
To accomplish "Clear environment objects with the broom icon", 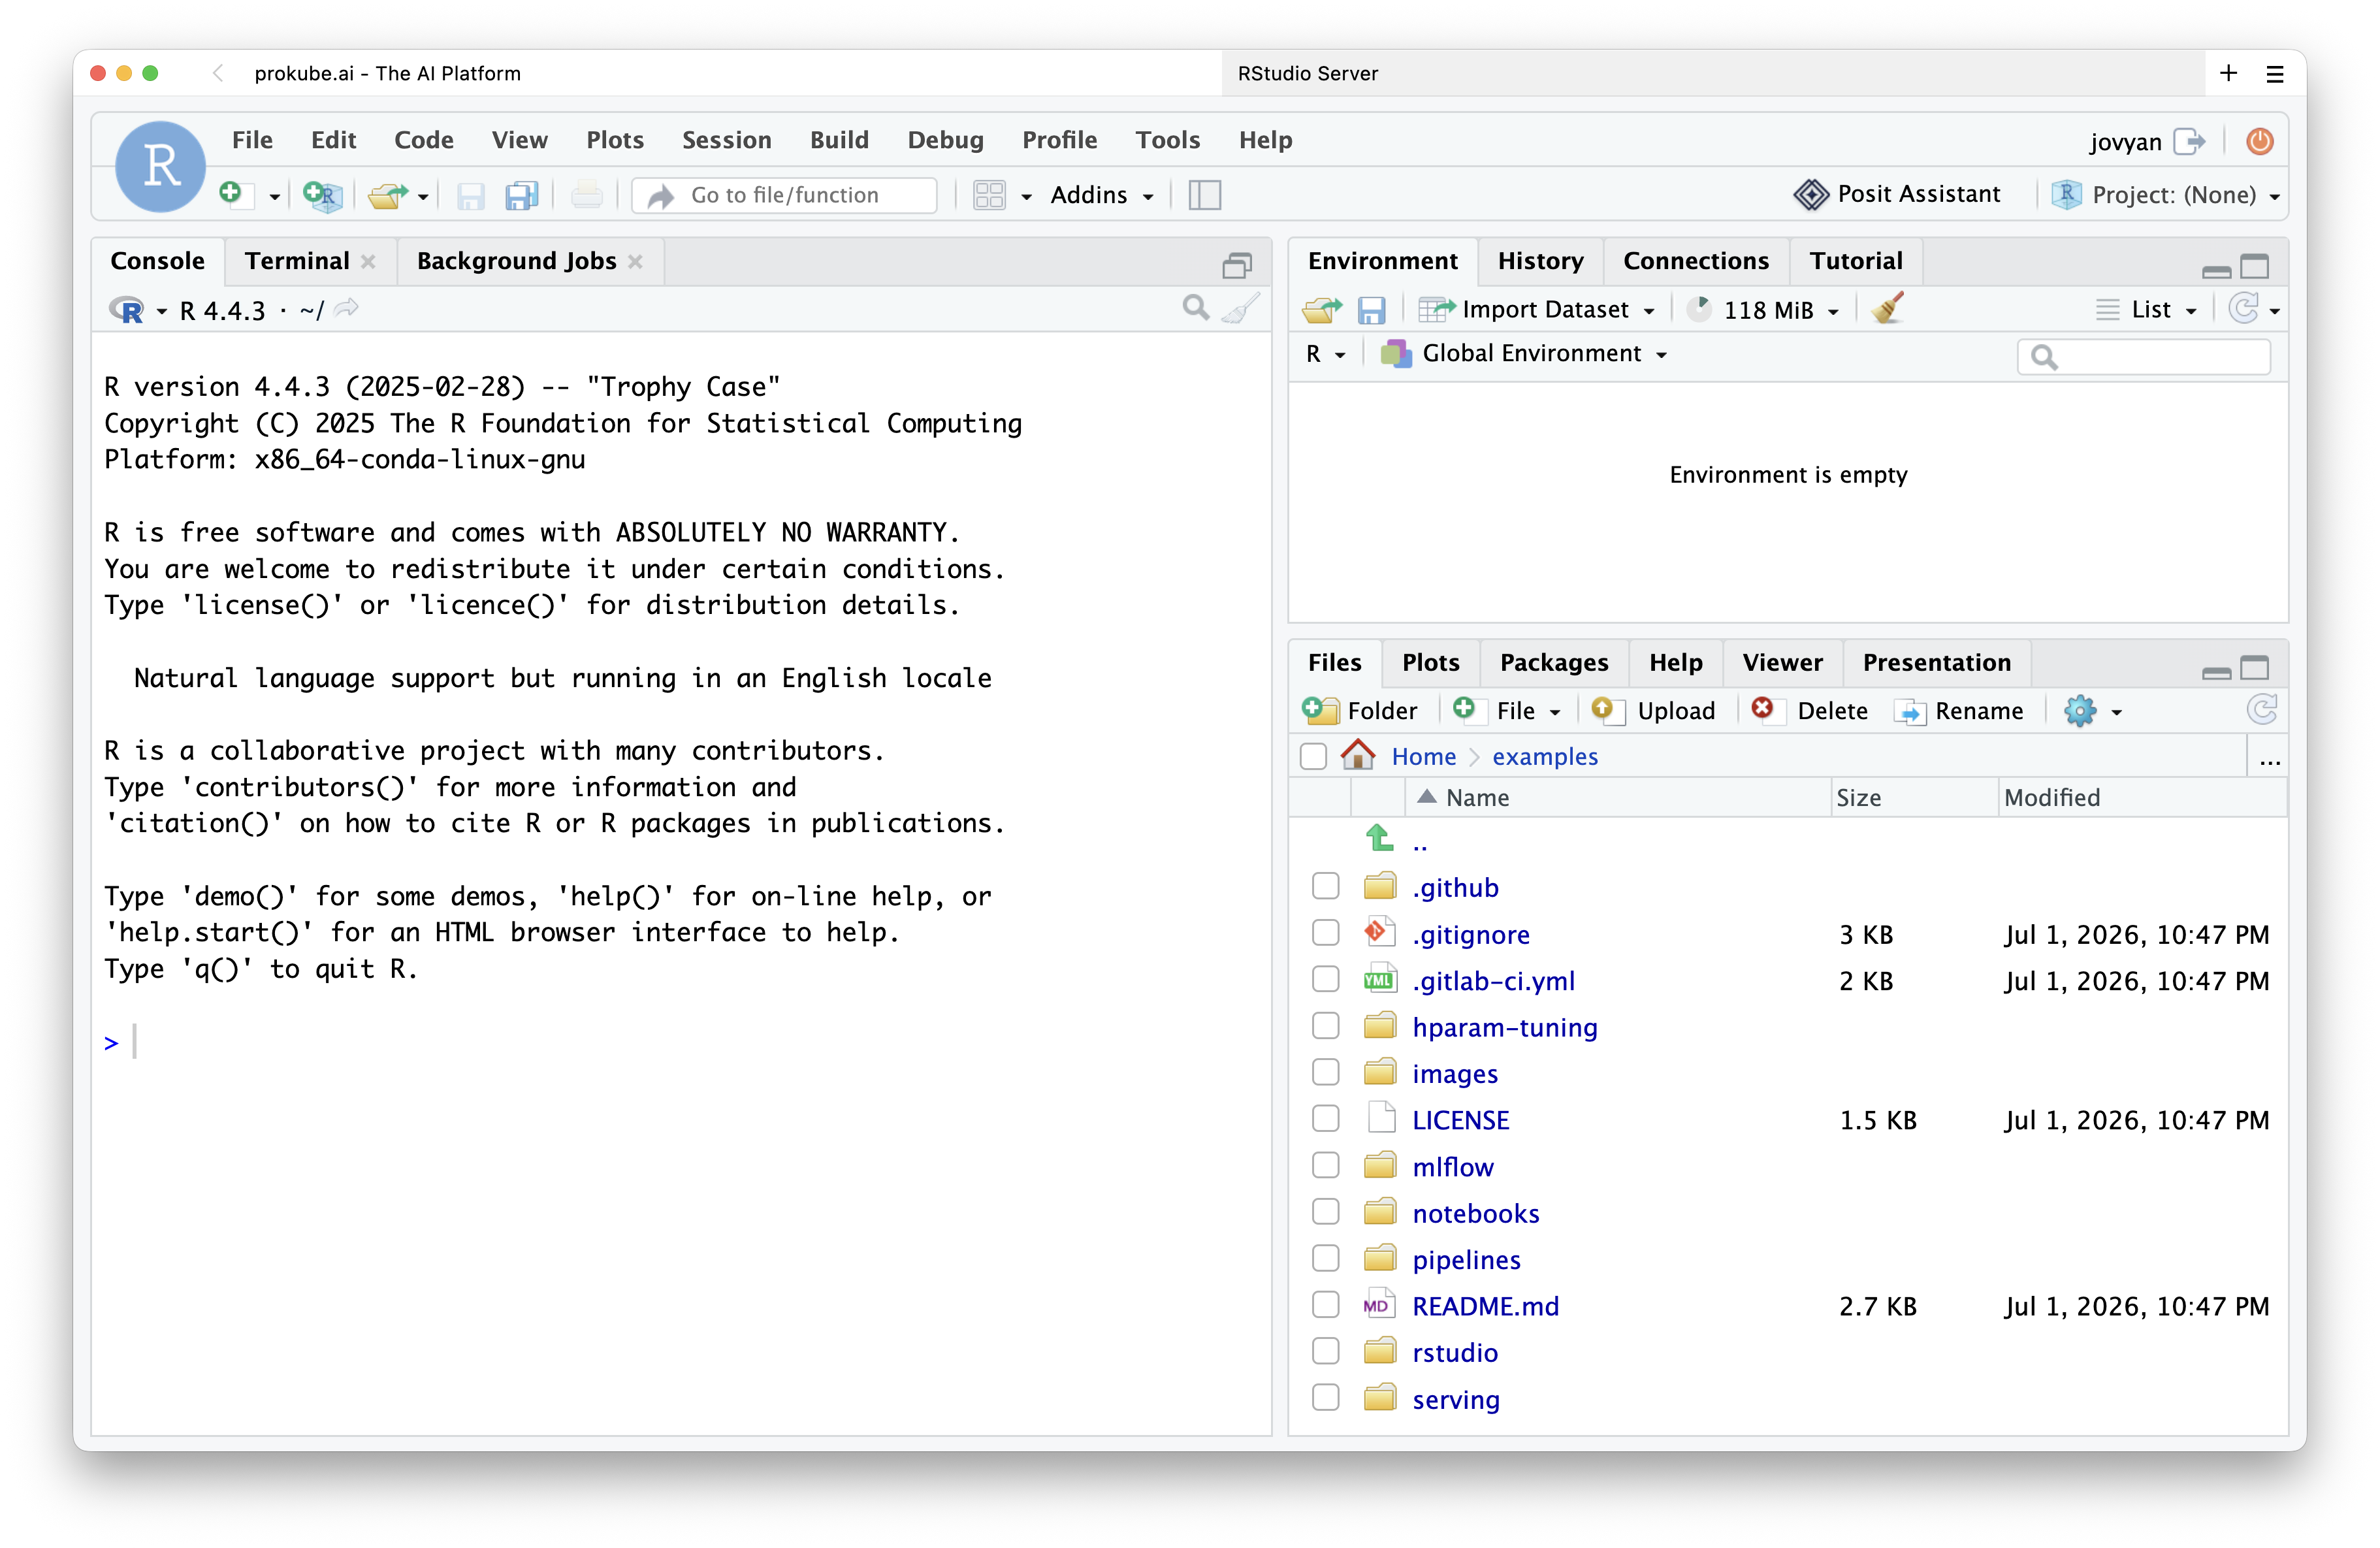I will pos(1888,308).
